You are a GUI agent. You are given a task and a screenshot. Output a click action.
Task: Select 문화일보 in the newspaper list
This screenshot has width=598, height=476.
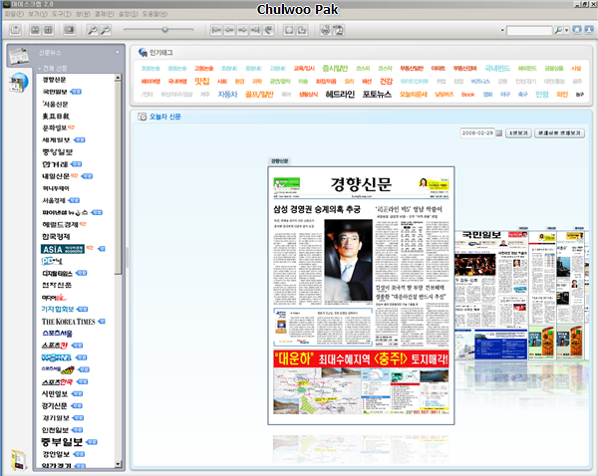pyautogui.click(x=55, y=127)
